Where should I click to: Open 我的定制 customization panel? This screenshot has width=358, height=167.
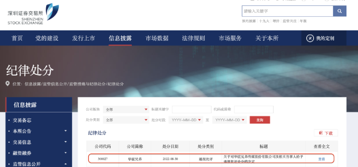[x=324, y=38]
